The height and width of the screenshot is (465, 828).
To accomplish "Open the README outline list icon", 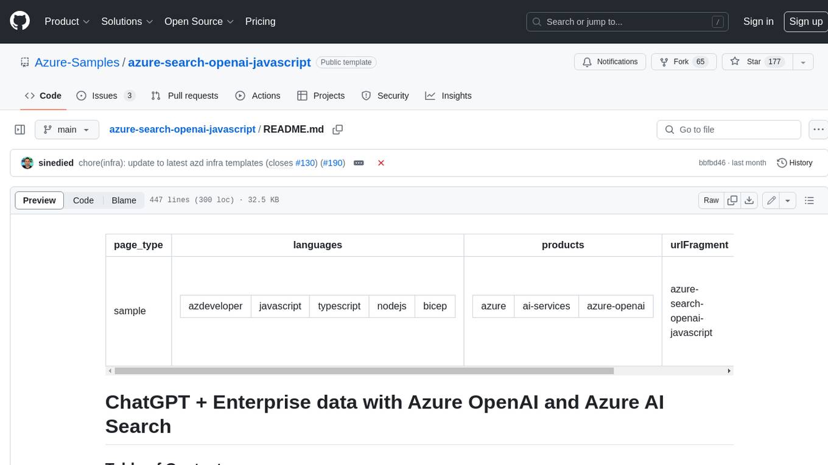I will [809, 200].
